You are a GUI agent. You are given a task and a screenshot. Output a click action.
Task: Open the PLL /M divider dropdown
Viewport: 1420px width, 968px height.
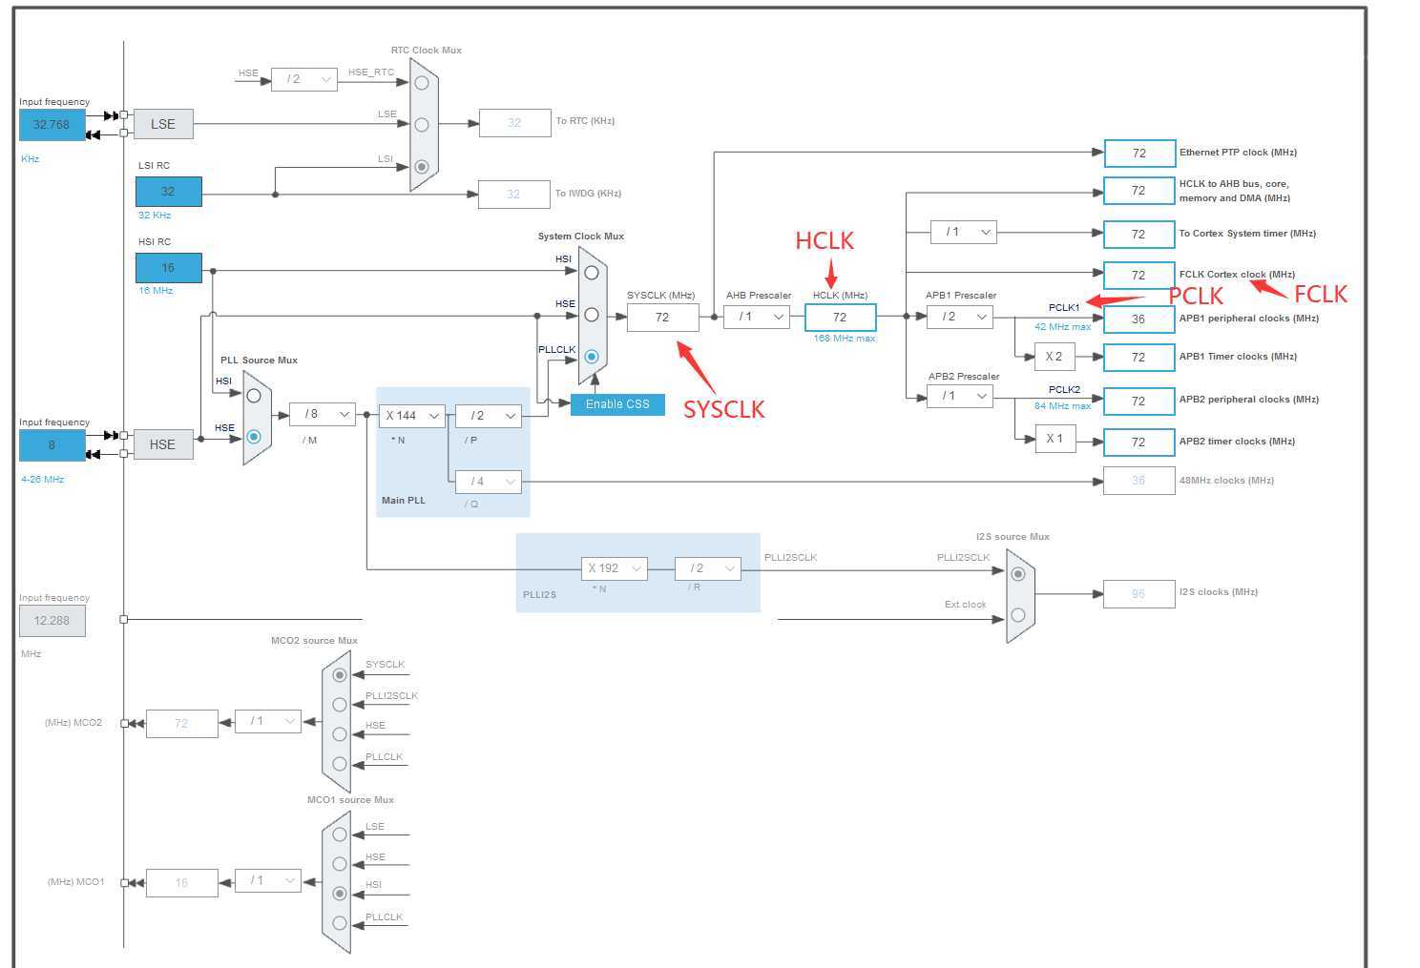pyautogui.click(x=323, y=414)
